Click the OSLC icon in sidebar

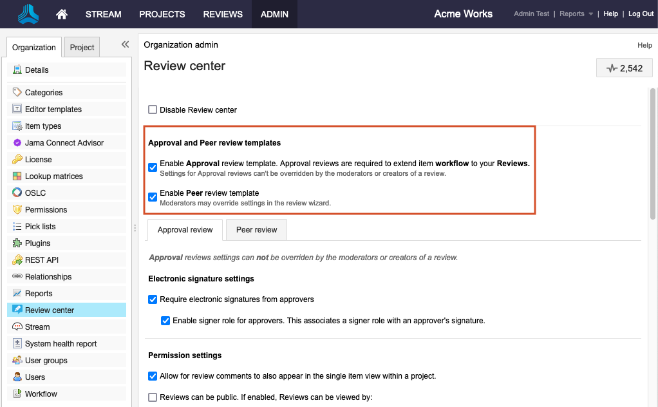(17, 193)
